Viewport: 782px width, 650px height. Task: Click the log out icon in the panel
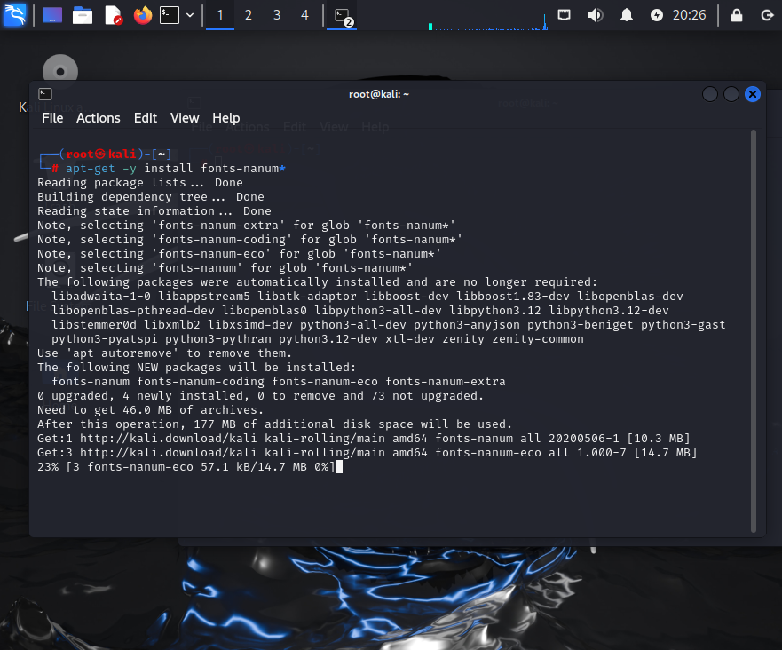click(767, 15)
